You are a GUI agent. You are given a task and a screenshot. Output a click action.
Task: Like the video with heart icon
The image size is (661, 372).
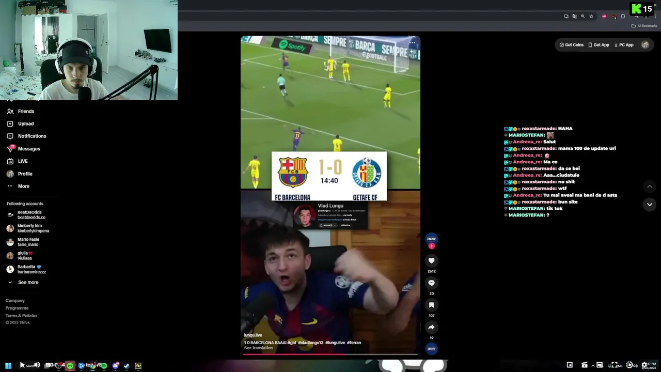(x=431, y=260)
